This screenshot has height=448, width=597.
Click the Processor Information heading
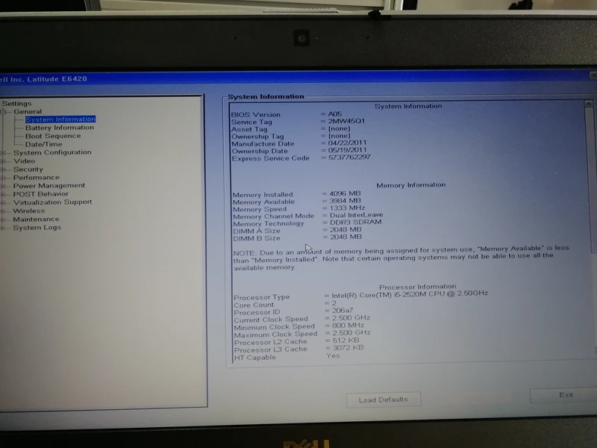tap(417, 287)
